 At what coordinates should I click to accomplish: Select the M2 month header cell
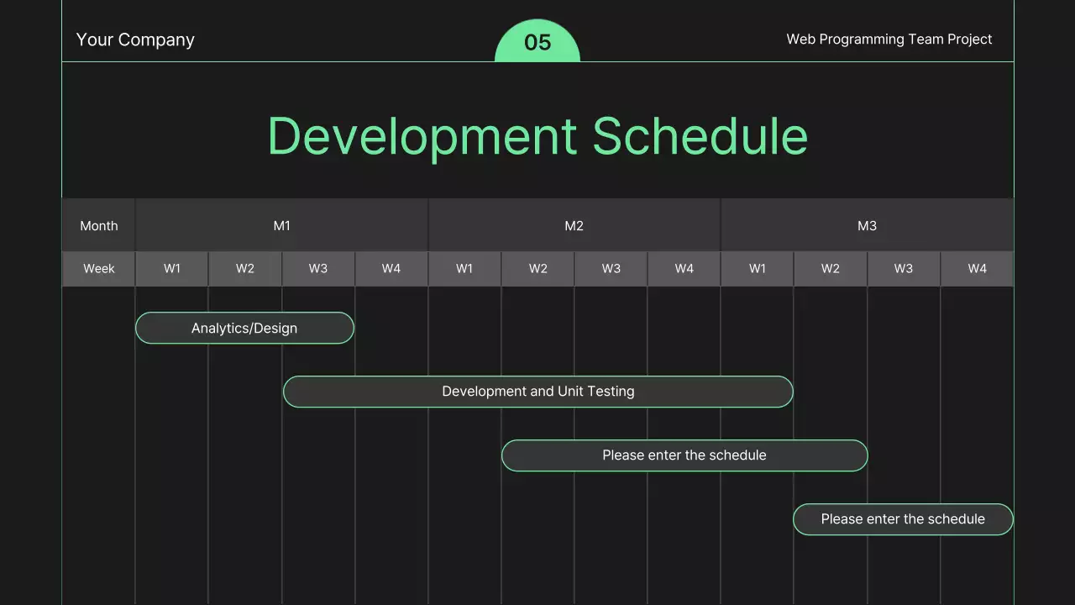(x=574, y=225)
